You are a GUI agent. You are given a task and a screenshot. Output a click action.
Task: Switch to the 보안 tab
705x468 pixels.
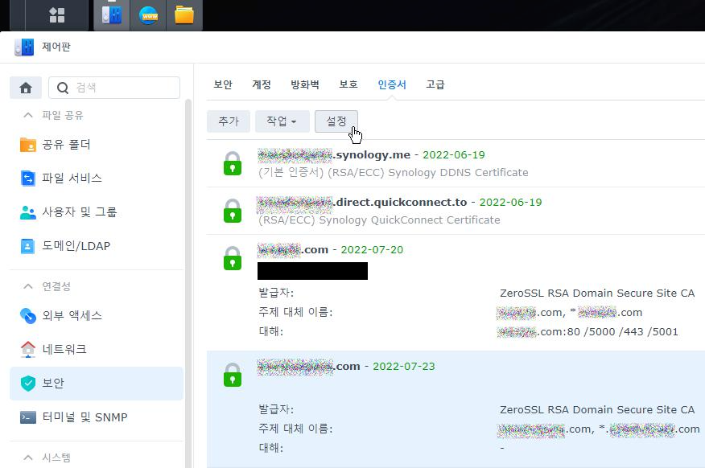click(x=223, y=84)
